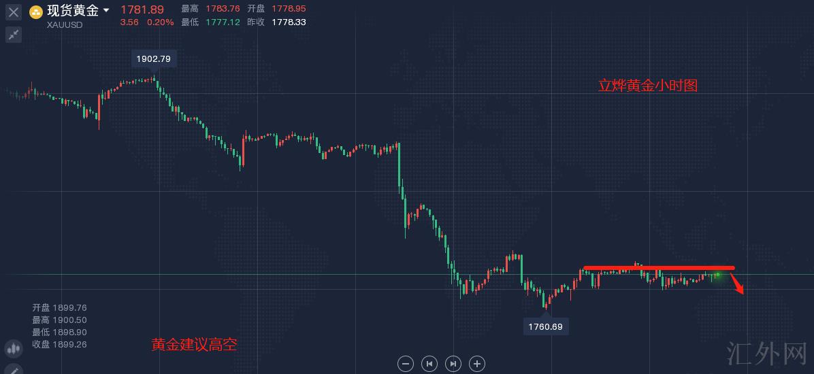Select the red horizontal resistance line

658,268
